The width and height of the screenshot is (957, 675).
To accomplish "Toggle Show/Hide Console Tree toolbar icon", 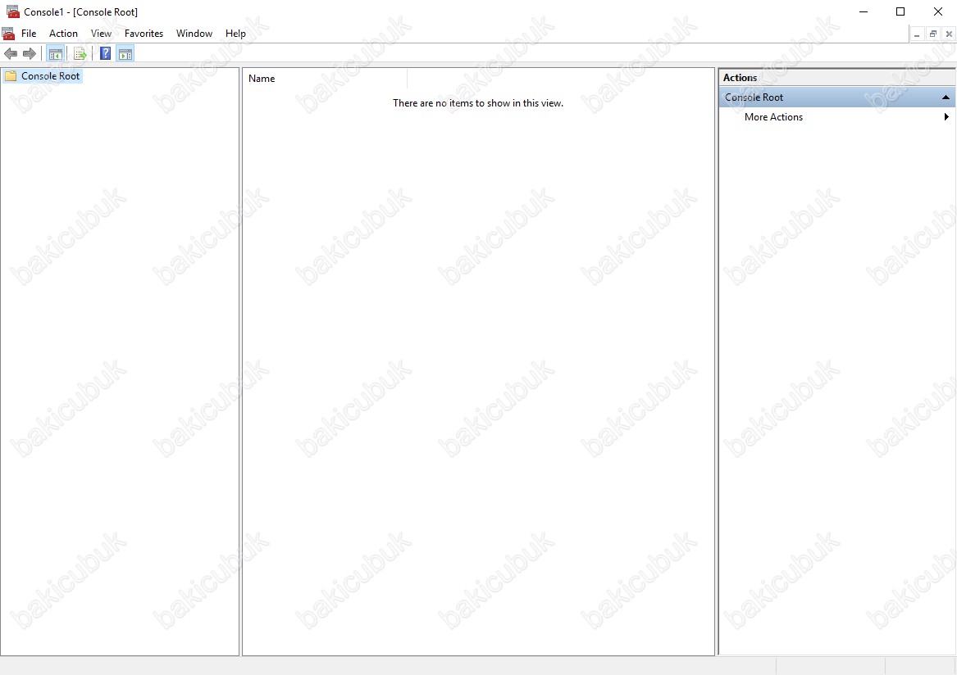I will (56, 54).
